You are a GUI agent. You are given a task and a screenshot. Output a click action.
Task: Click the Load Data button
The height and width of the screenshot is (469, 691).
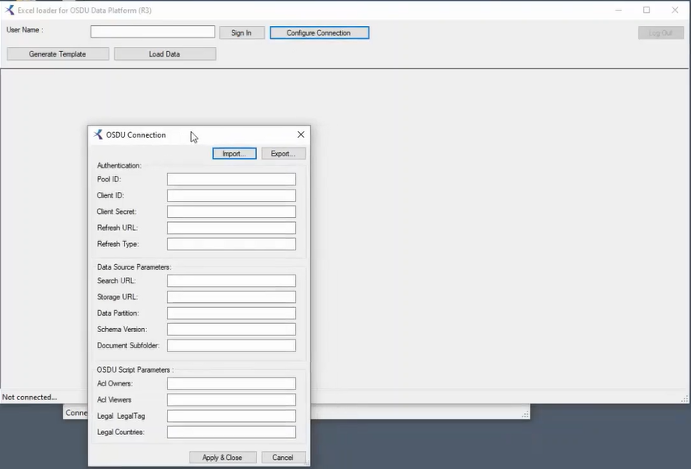[164, 53]
